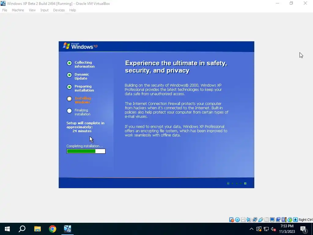The width and height of the screenshot is (313, 235).
Task: Click the Preparing installation step label
Action: [x=84, y=88]
